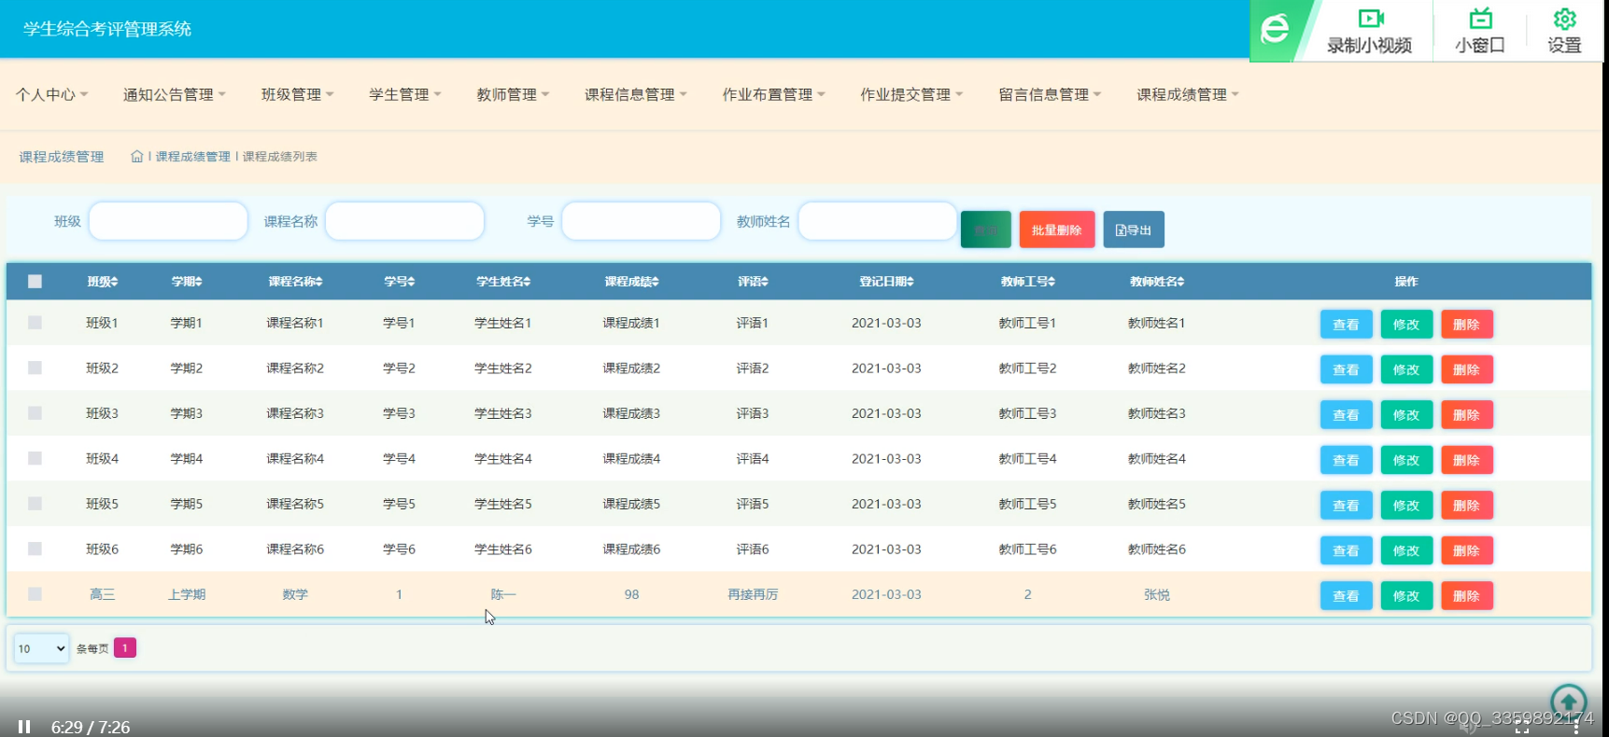1609x737 pixels.
Task: Expand the 个人中心 menu
Action: click(x=51, y=94)
